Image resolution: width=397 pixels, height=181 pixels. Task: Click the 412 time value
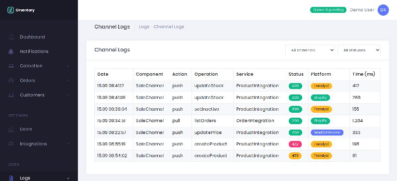click(356, 86)
